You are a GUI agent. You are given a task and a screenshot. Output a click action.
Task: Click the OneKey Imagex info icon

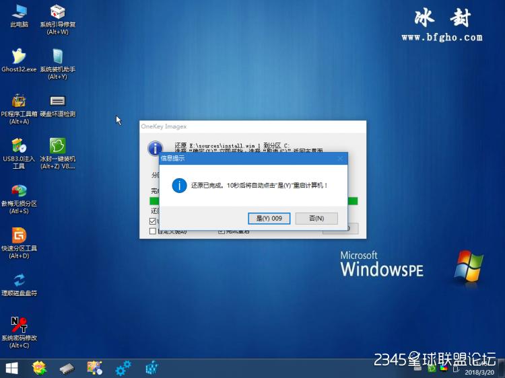click(155, 148)
